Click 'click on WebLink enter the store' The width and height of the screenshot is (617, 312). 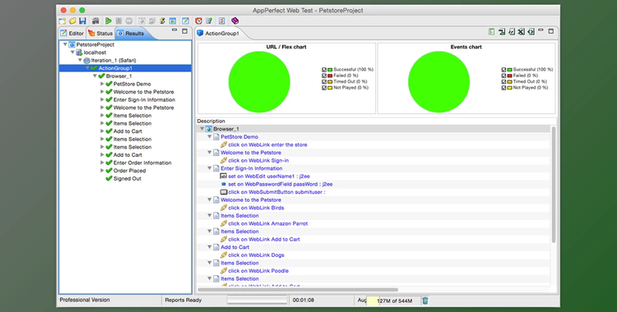click(267, 145)
